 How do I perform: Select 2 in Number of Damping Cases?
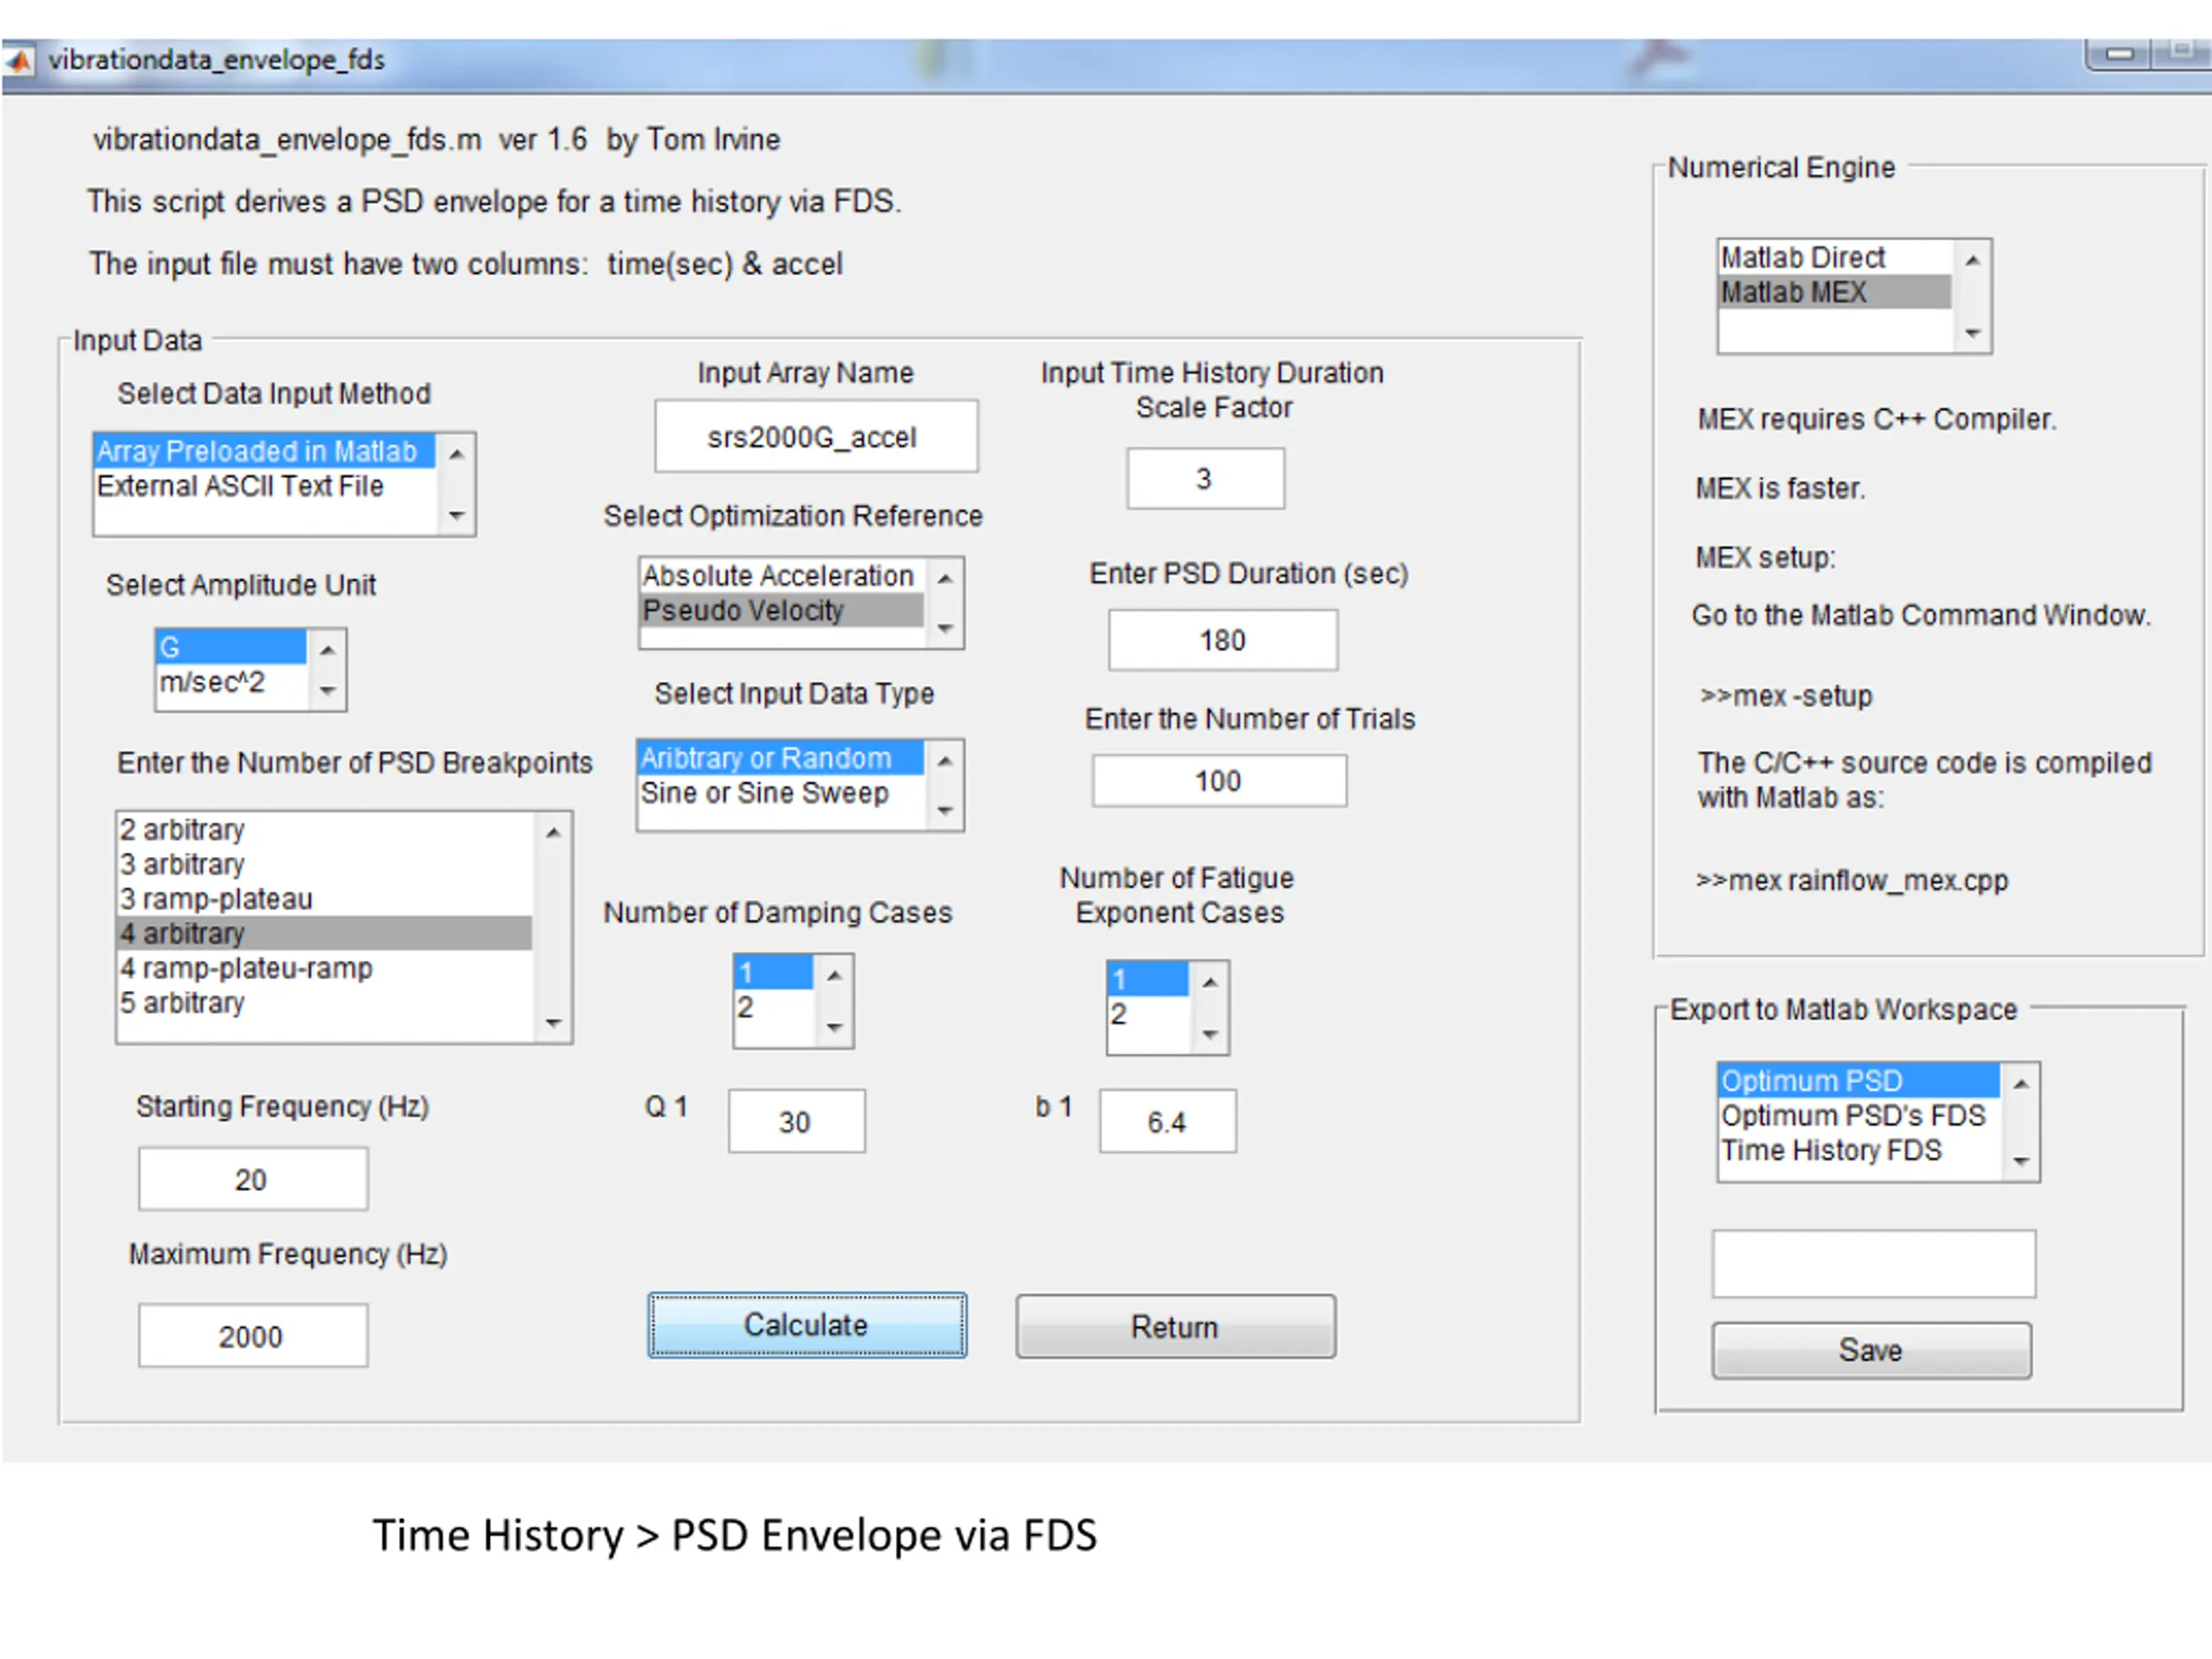click(x=773, y=1007)
